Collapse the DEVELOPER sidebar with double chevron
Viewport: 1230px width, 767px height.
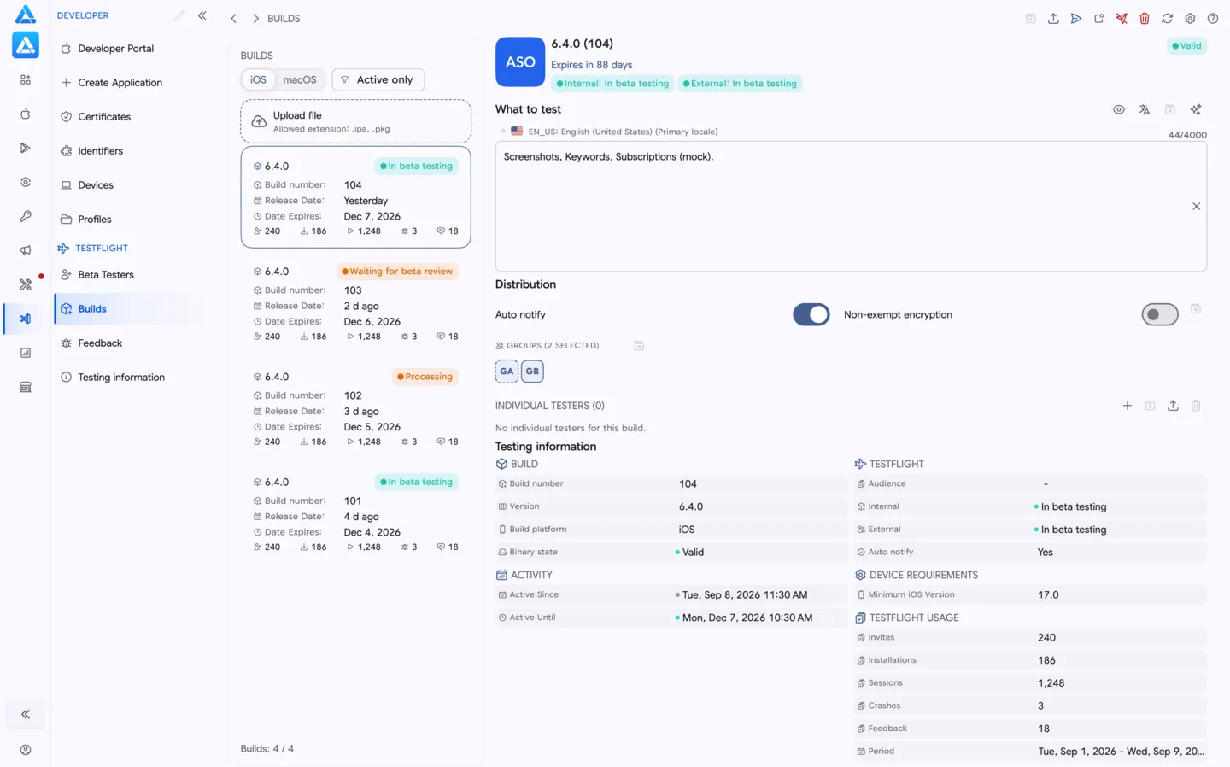point(202,15)
